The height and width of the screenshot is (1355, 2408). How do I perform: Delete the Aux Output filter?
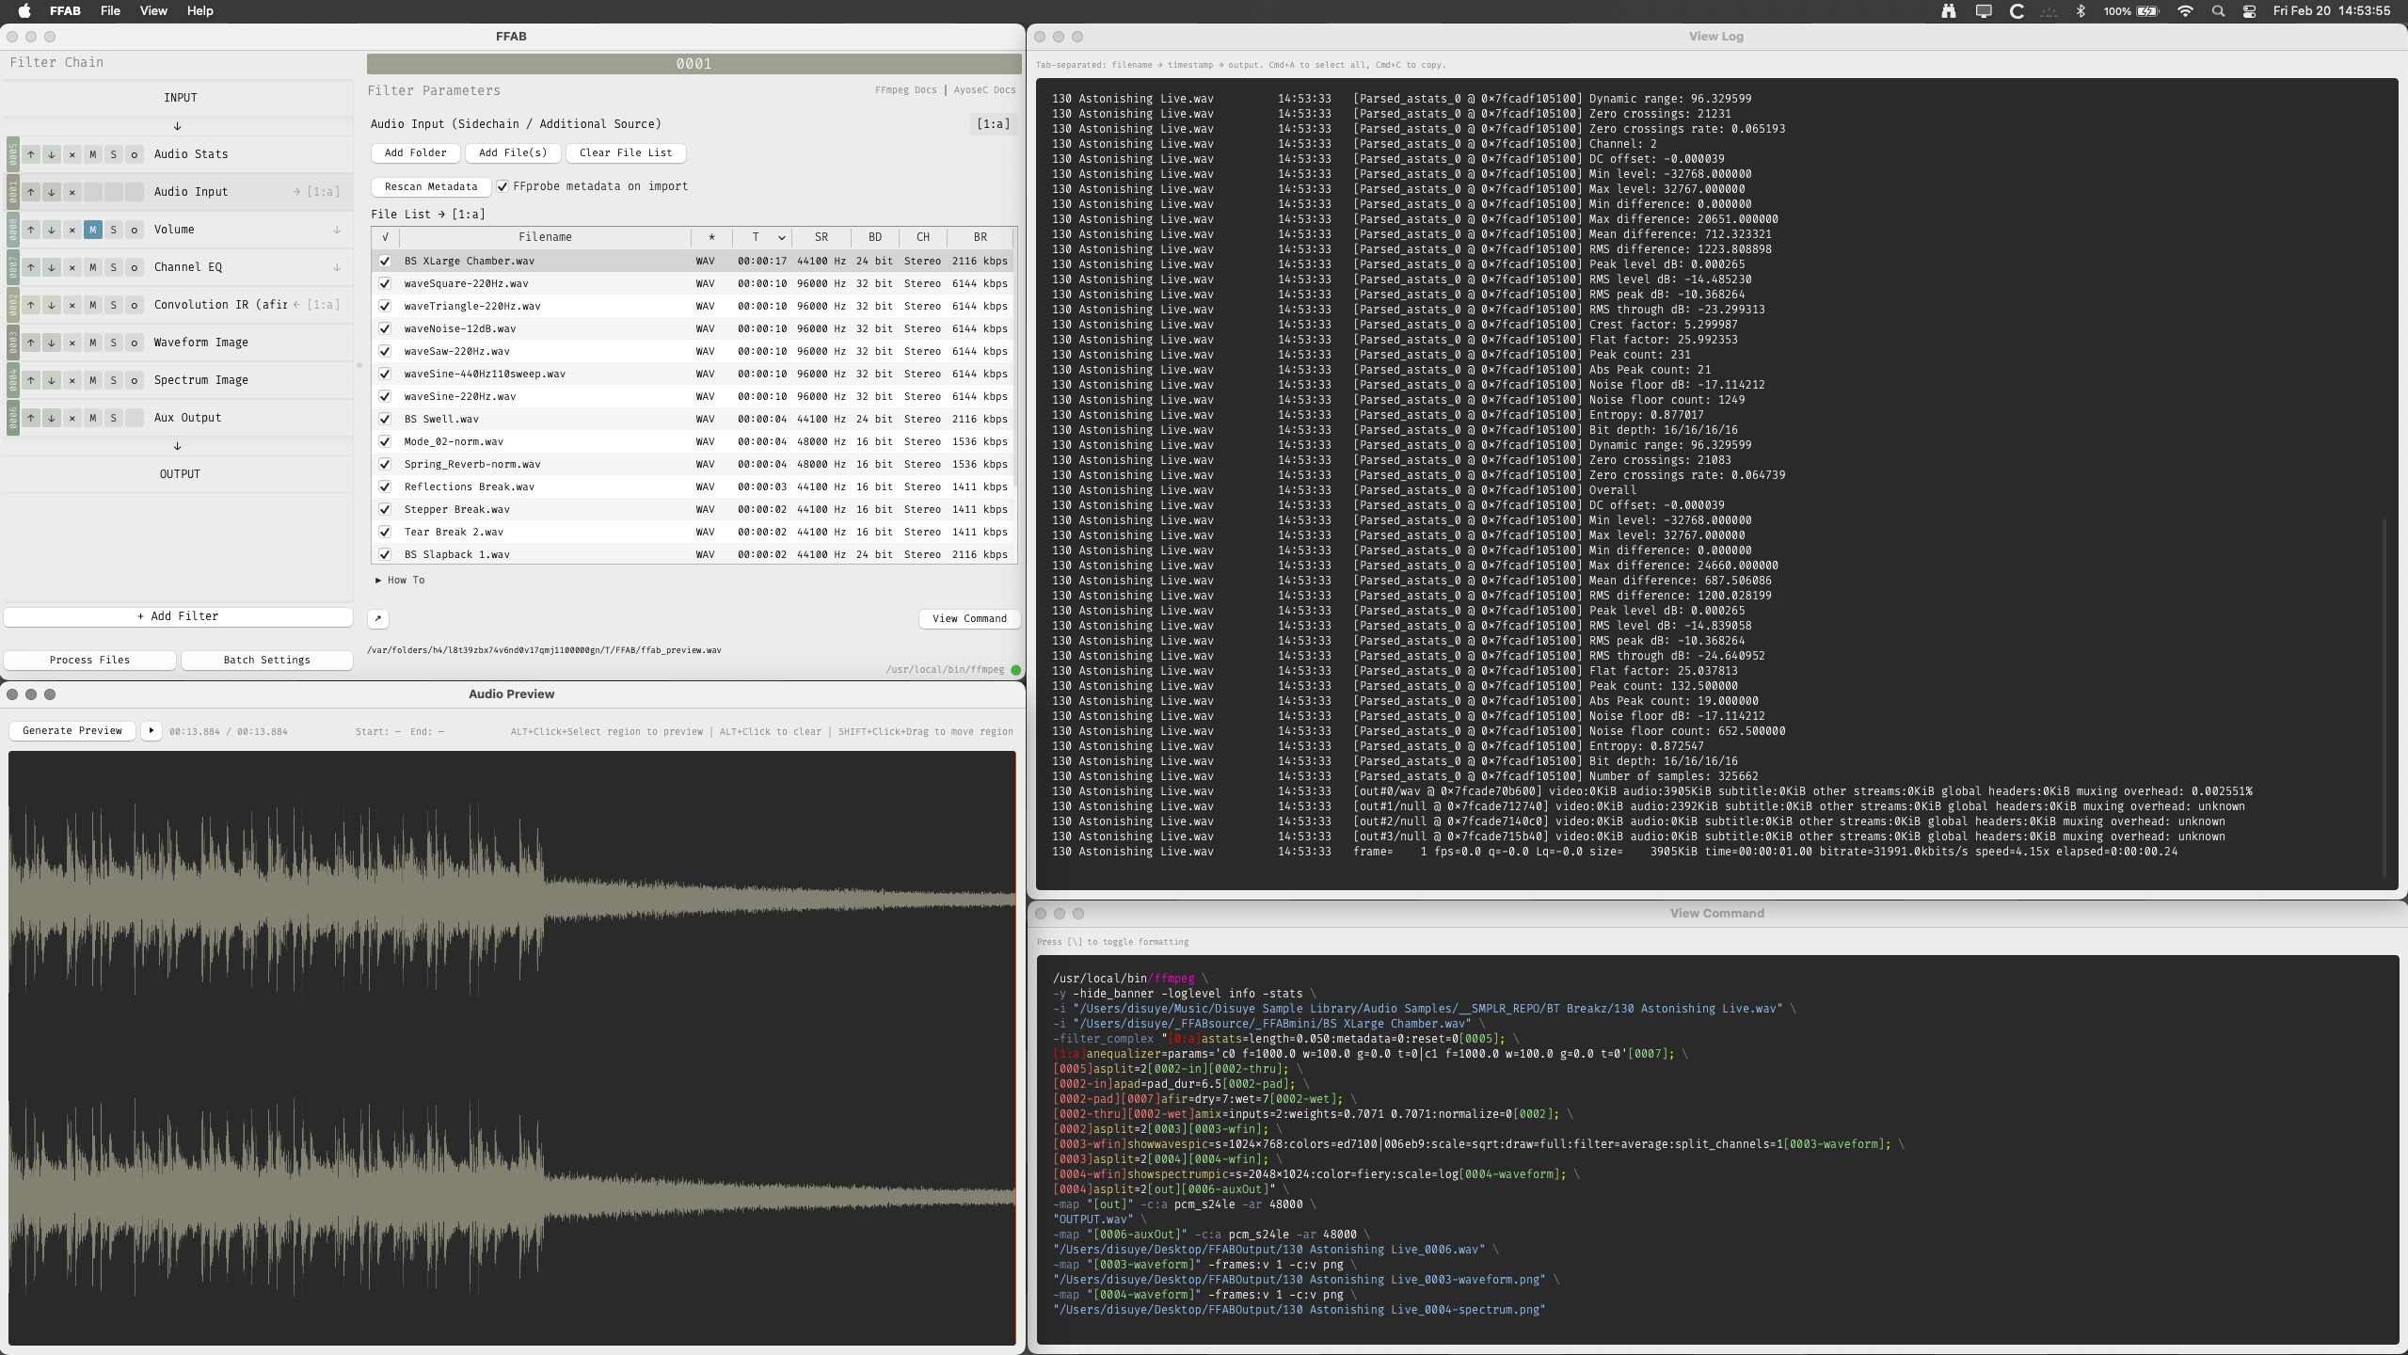point(72,418)
